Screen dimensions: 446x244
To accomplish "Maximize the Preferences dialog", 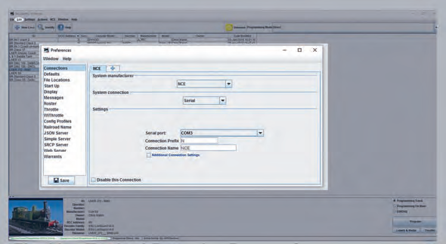I will [x=299, y=51].
